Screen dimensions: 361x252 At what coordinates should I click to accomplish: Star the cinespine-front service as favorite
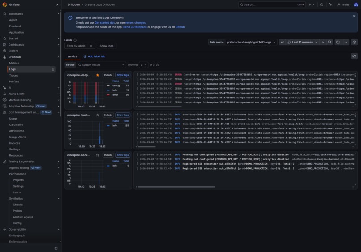(97, 115)
